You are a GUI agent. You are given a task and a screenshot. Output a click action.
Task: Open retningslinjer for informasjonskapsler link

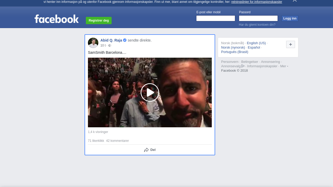(257, 2)
